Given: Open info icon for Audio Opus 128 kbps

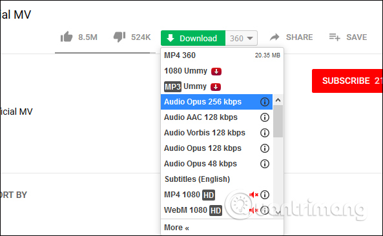Looking at the screenshot, I should tap(265, 148).
